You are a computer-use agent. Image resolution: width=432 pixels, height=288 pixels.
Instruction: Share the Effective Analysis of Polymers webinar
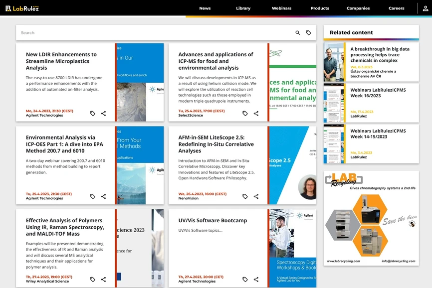click(104, 280)
